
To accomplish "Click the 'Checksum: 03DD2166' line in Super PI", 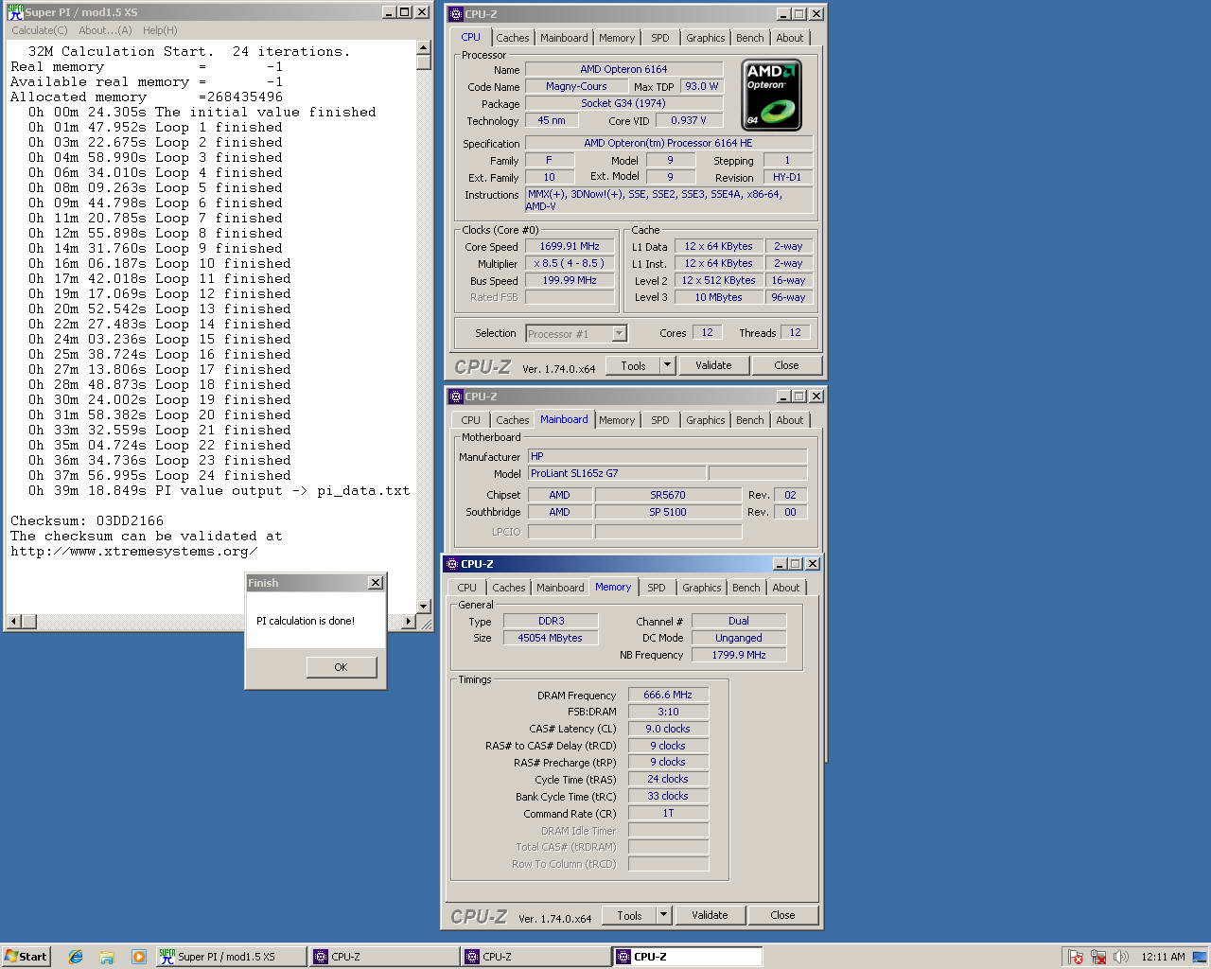I will click(87, 521).
